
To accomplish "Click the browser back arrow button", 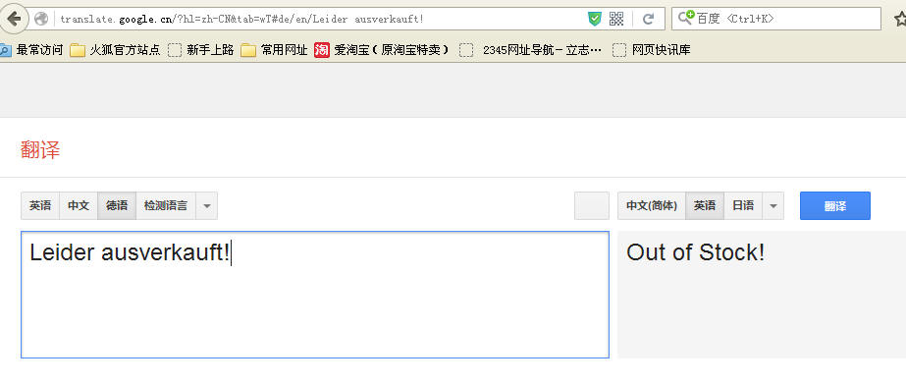I will tap(13, 19).
